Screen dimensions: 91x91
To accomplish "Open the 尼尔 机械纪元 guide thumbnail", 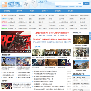I will 38,53.
